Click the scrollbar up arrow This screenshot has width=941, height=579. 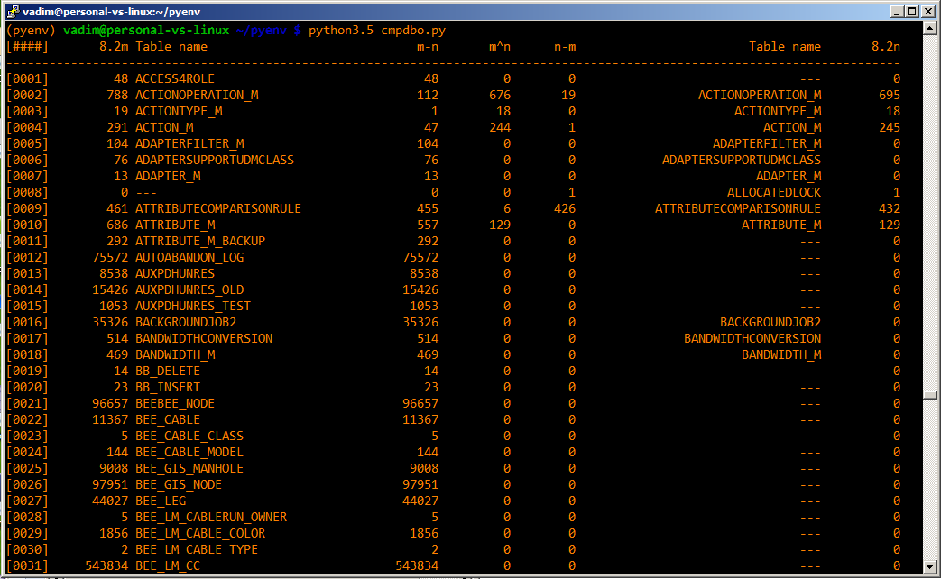tap(929, 30)
